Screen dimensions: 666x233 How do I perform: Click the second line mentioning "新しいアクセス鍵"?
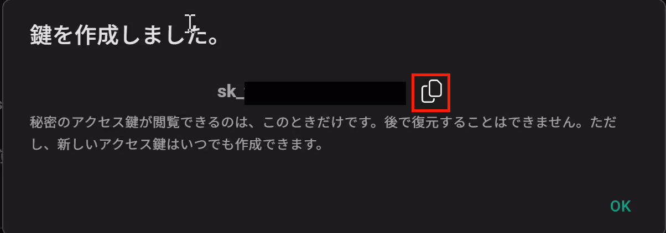[176, 146]
